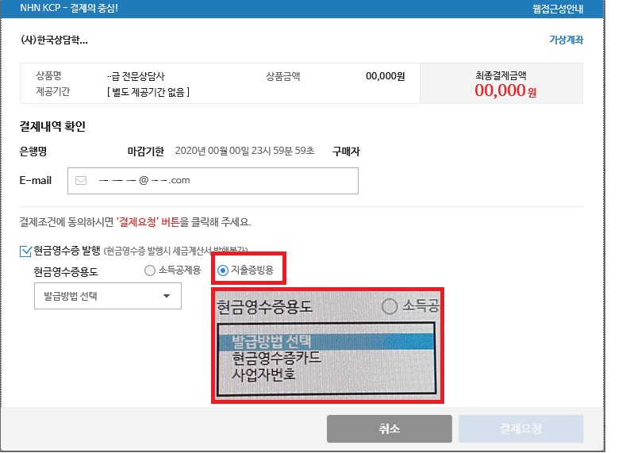Select the 소득공제용 radio button
This screenshot has height=453, width=626.
tap(150, 271)
